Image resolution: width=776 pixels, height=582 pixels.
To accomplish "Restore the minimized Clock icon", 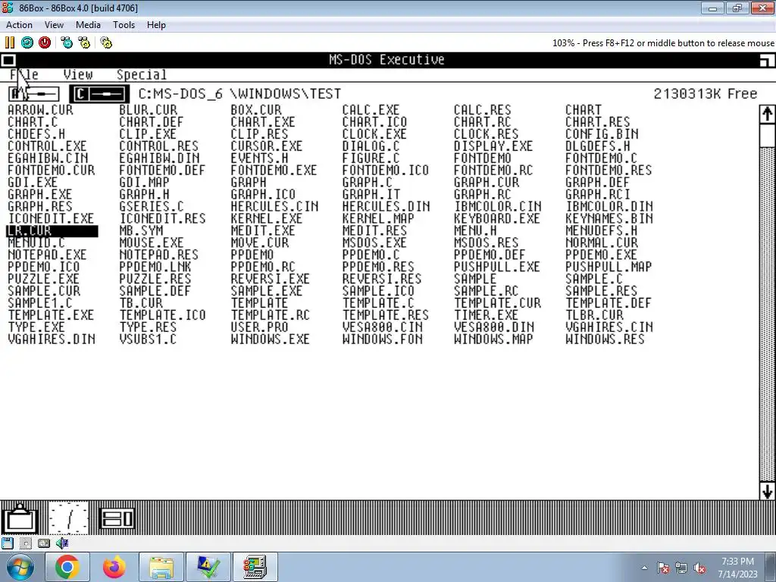I will coord(69,518).
